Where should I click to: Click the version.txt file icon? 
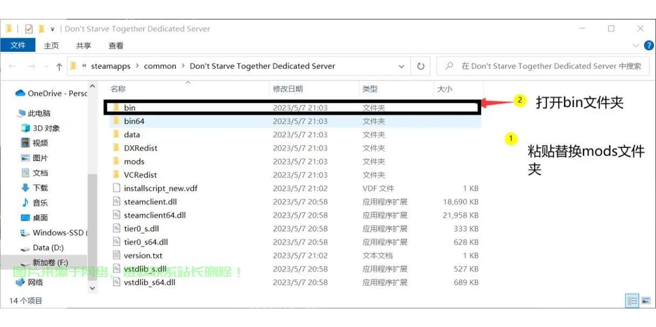tap(116, 255)
